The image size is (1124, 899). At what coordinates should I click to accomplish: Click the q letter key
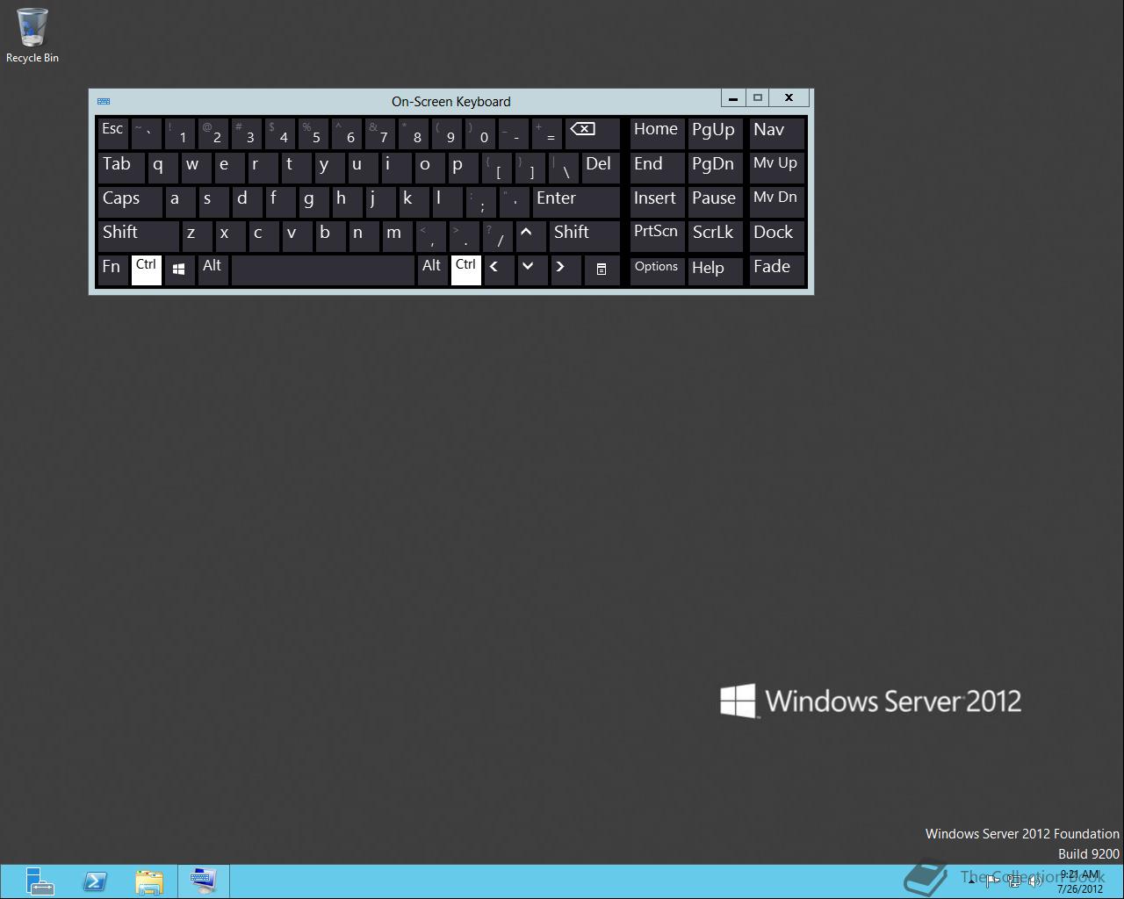point(163,167)
